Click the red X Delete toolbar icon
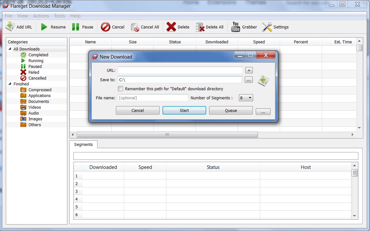Viewport: 370px width, 231px height. [171, 27]
